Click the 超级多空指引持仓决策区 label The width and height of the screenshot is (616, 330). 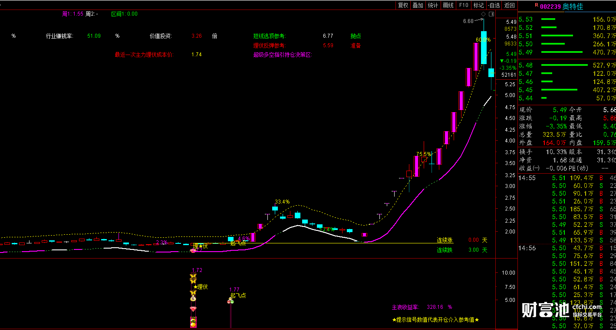283,55
